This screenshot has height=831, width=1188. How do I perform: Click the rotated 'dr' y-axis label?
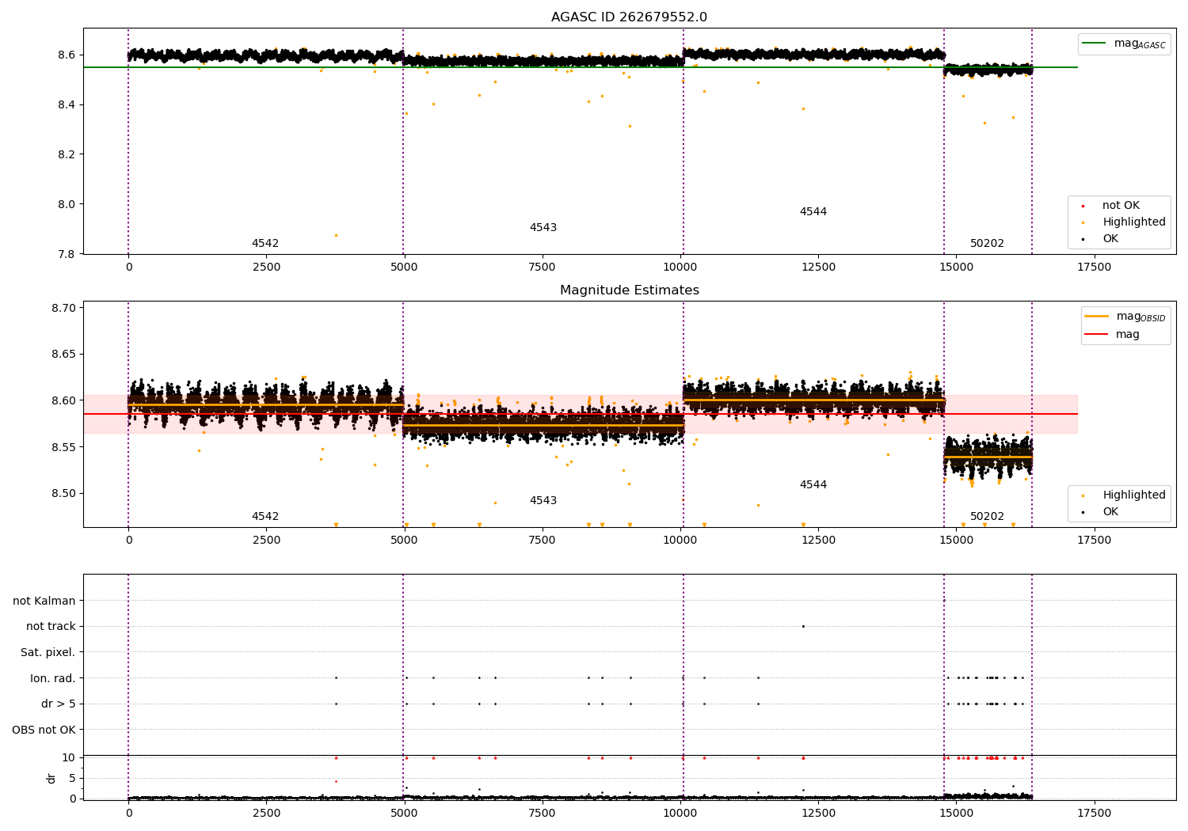(51, 778)
